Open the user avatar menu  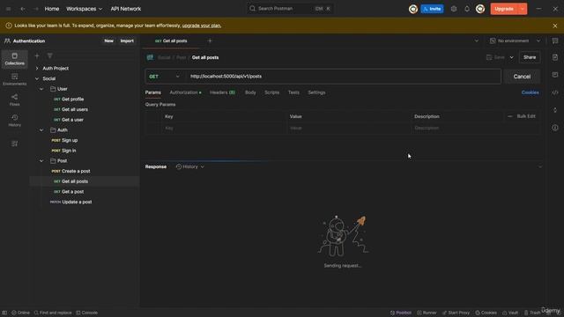[x=480, y=9]
